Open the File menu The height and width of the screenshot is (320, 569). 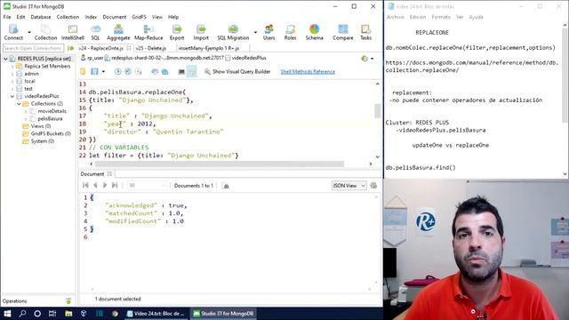point(7,17)
